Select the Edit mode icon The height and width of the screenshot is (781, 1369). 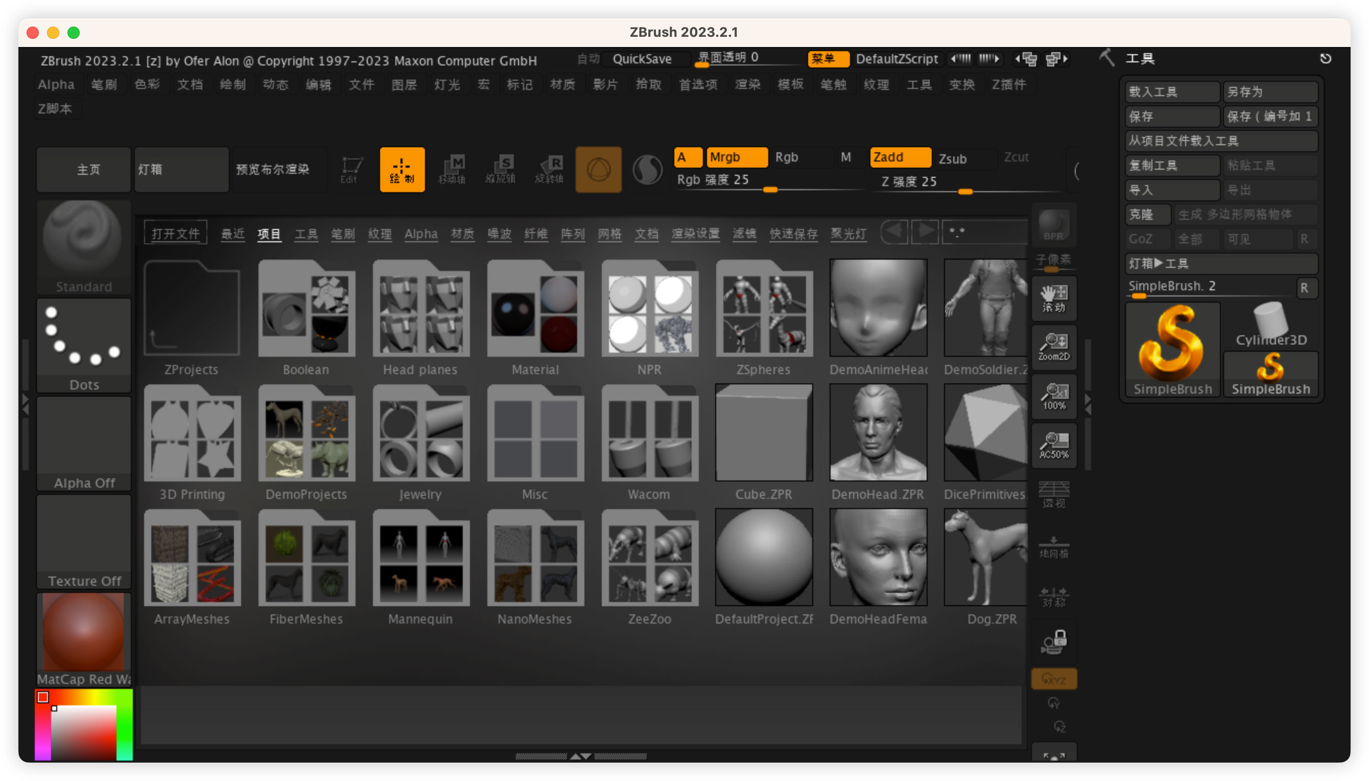[x=351, y=170]
